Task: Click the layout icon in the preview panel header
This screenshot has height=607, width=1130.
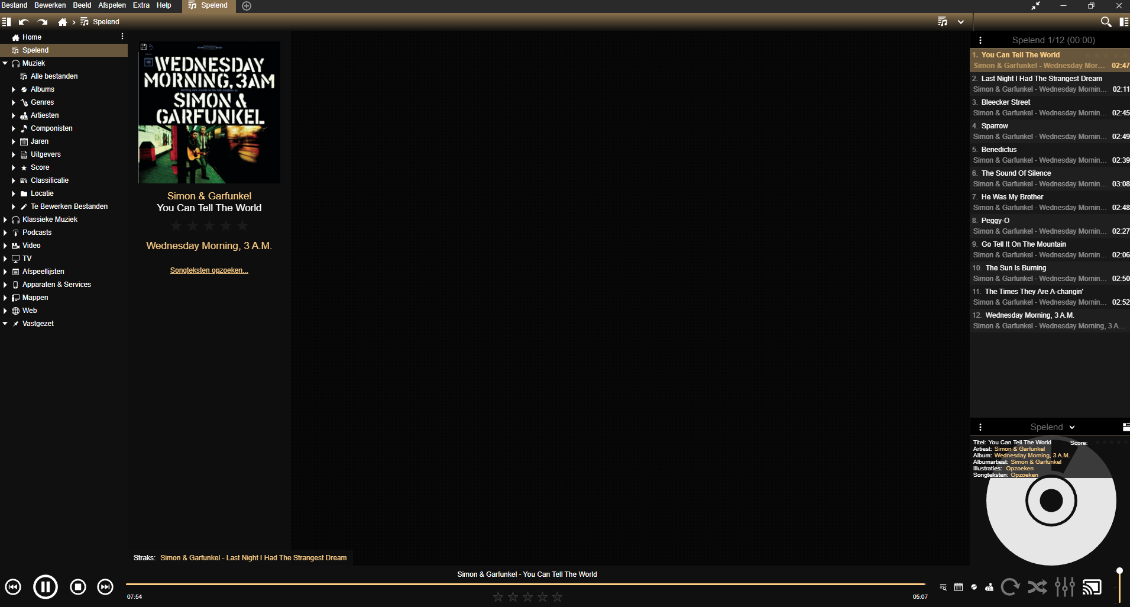Action: tap(1126, 427)
